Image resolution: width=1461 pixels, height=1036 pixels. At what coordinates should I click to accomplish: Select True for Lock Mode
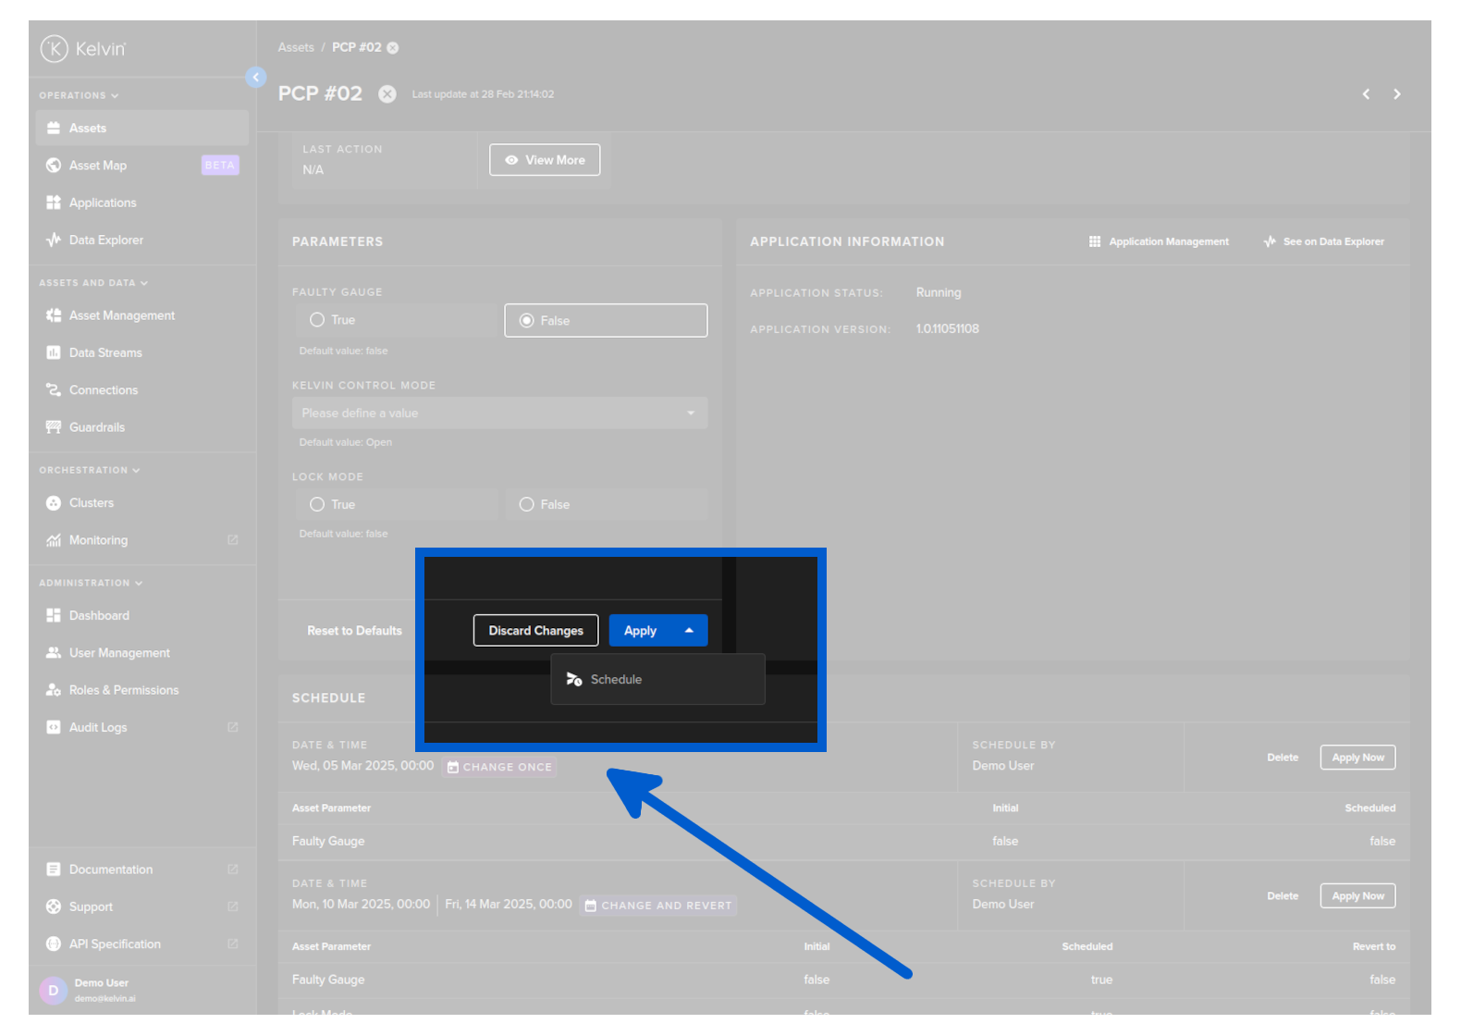pos(317,505)
